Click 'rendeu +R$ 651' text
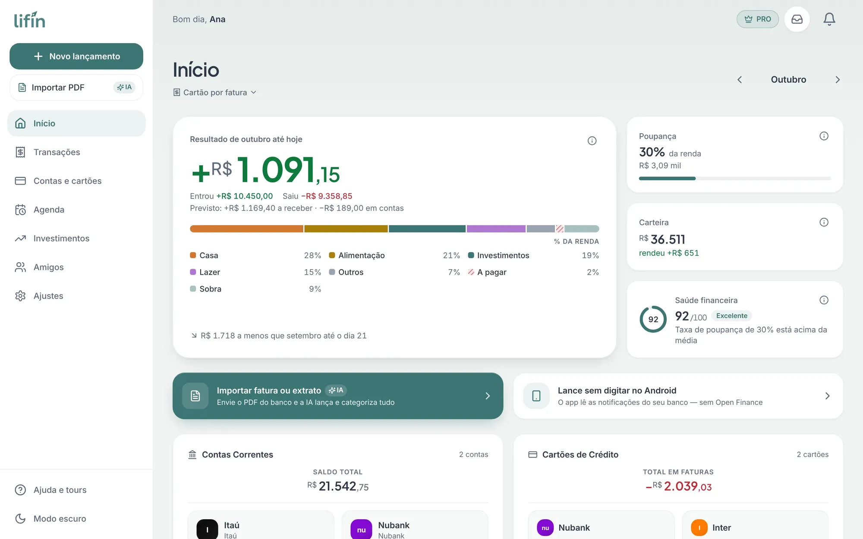 (669, 253)
